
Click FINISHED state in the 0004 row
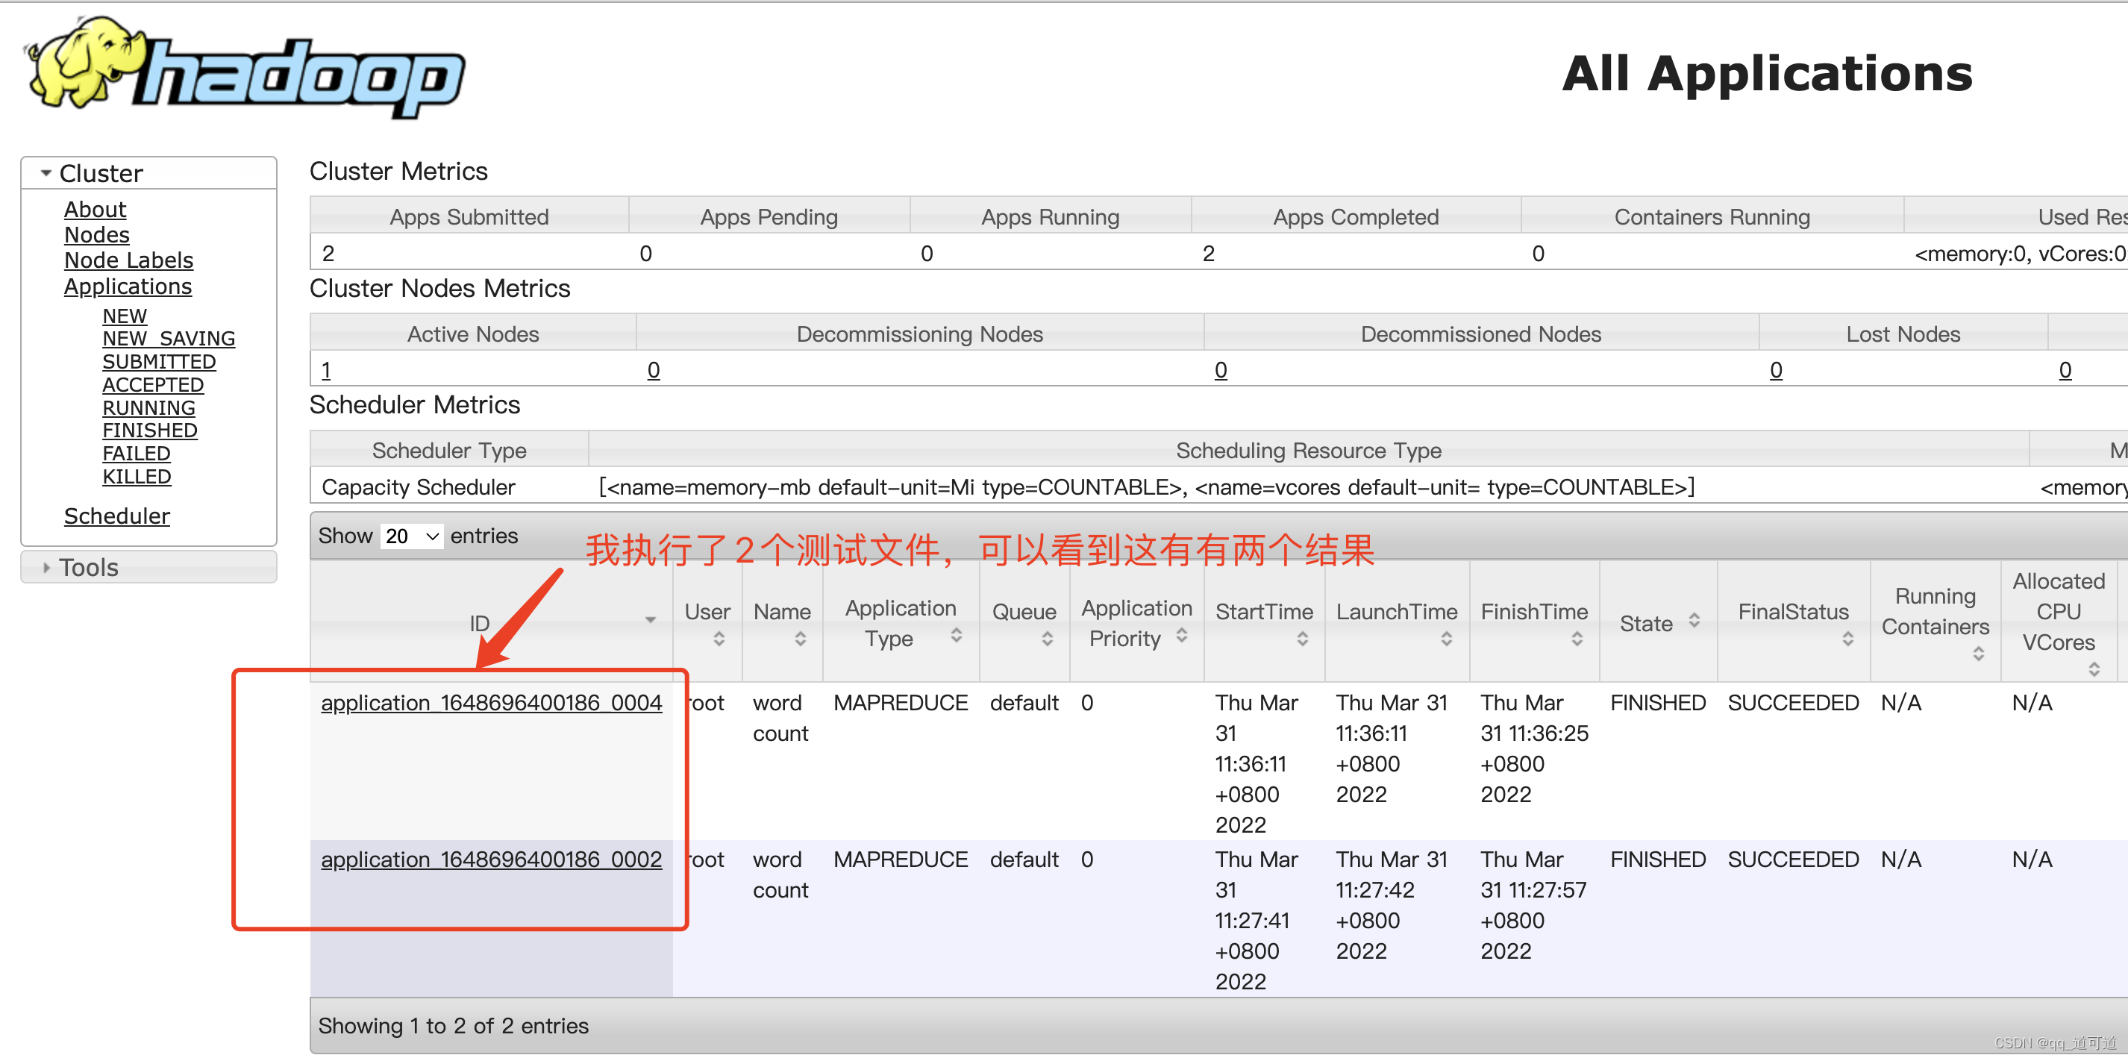1657,703
